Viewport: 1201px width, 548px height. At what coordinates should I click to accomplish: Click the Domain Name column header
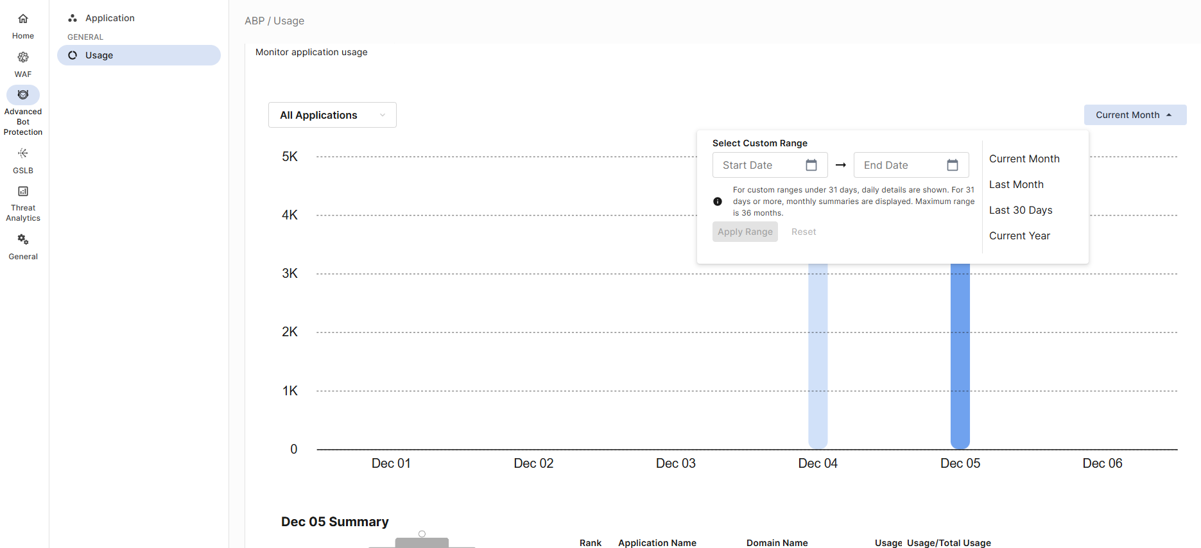(777, 543)
